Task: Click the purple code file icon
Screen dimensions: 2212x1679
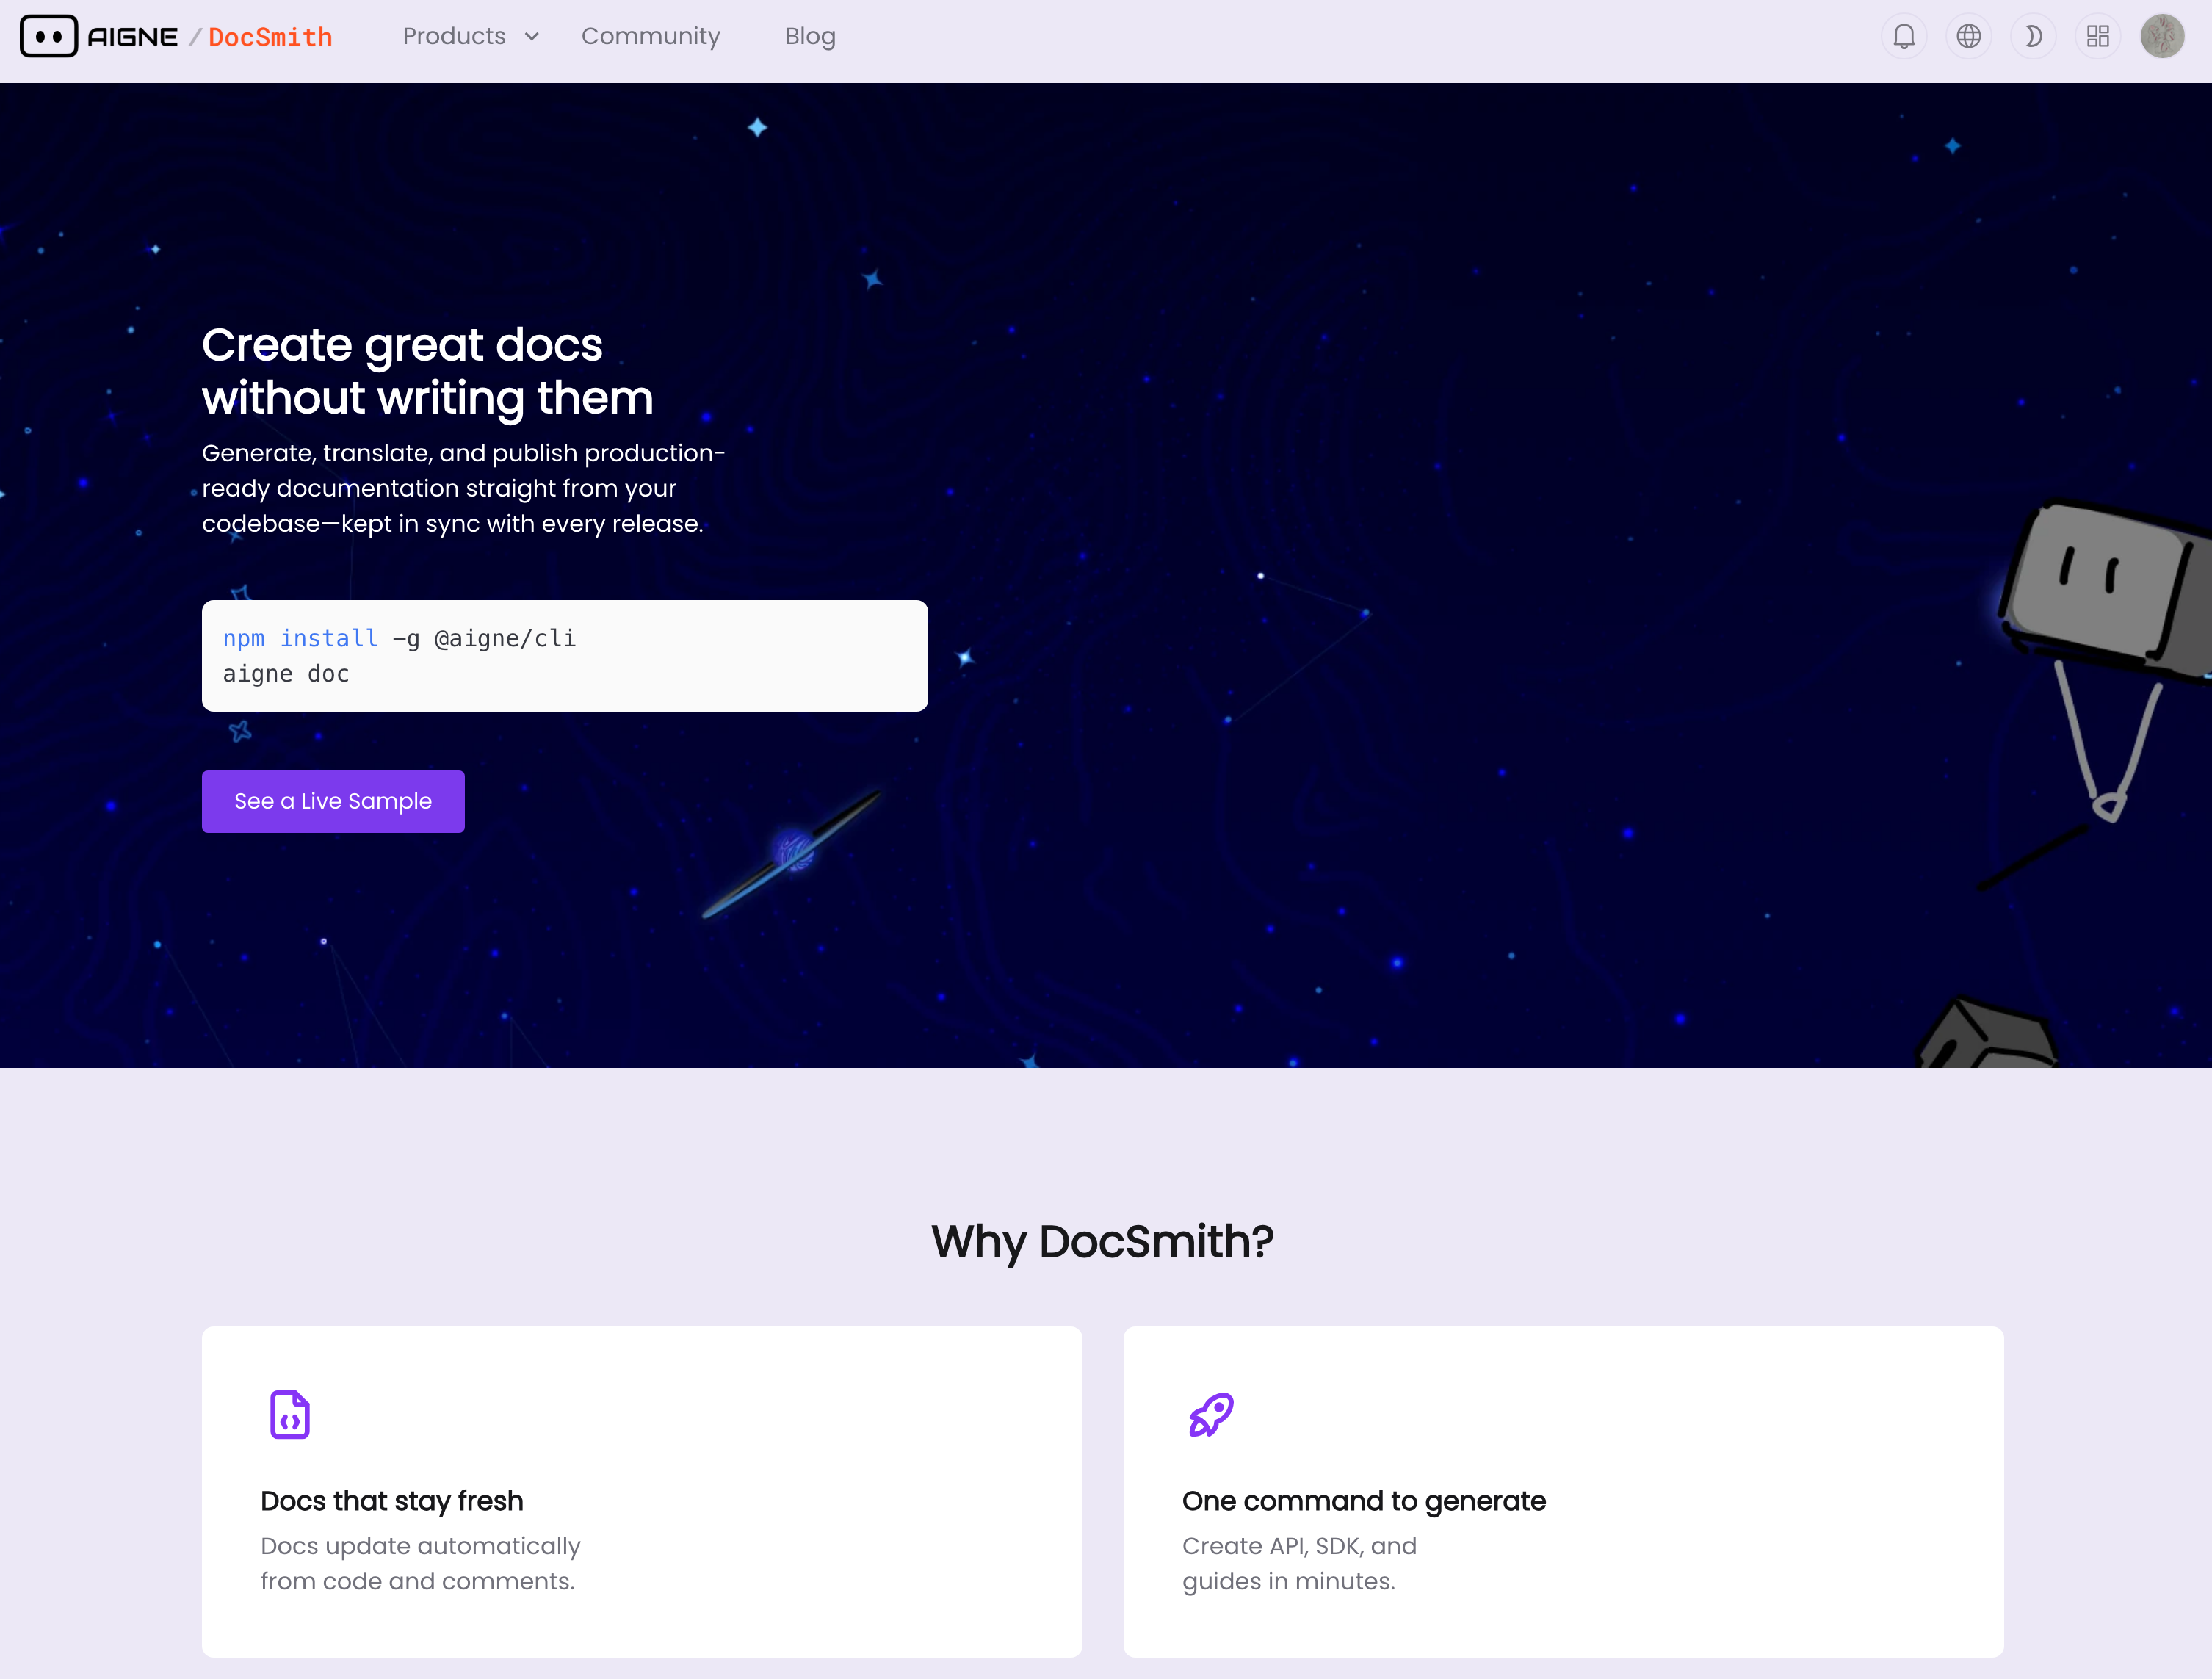Action: coord(290,1414)
